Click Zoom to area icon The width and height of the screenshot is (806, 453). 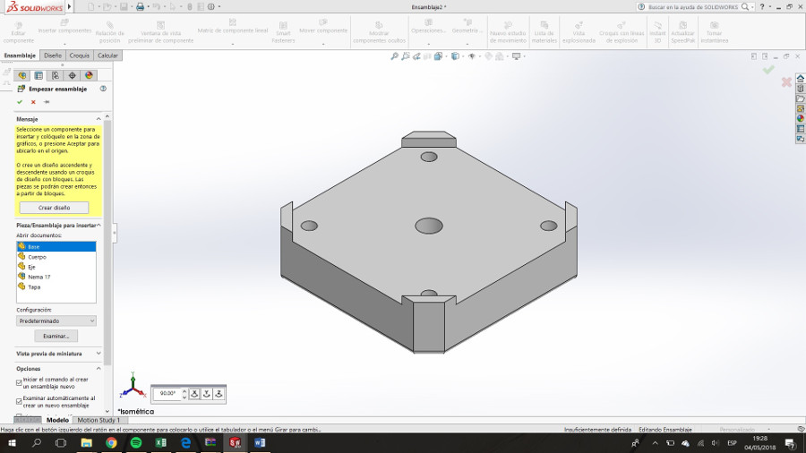(406, 56)
